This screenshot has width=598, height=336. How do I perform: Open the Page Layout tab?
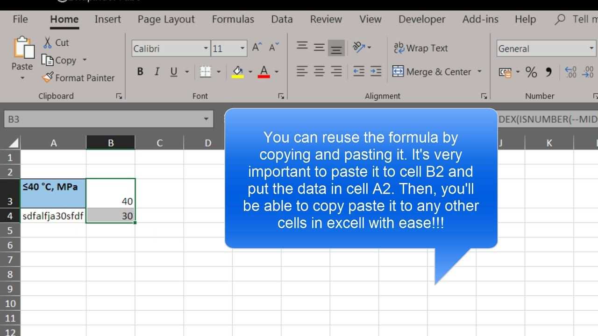point(166,19)
